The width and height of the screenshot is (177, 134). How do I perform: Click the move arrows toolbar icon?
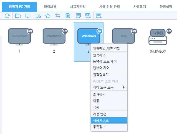tap(58, 16)
